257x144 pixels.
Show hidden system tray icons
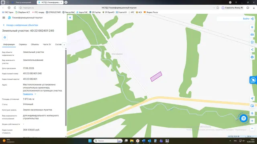pos(230,141)
